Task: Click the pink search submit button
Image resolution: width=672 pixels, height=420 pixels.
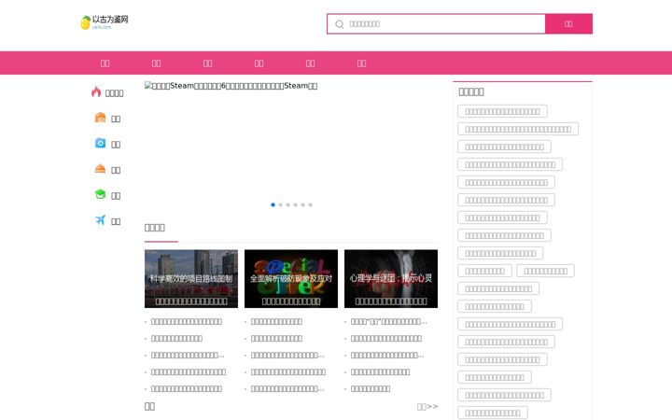Action: pyautogui.click(x=568, y=24)
